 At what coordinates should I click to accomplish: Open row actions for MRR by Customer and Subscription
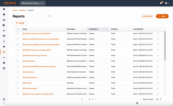coord(158,50)
